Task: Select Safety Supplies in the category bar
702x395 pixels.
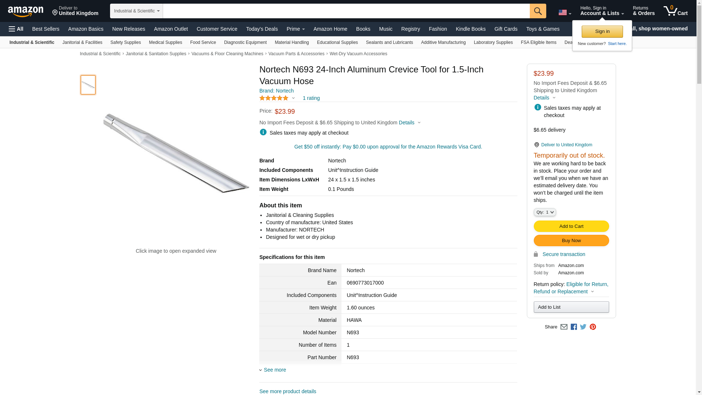Action: coord(125,42)
